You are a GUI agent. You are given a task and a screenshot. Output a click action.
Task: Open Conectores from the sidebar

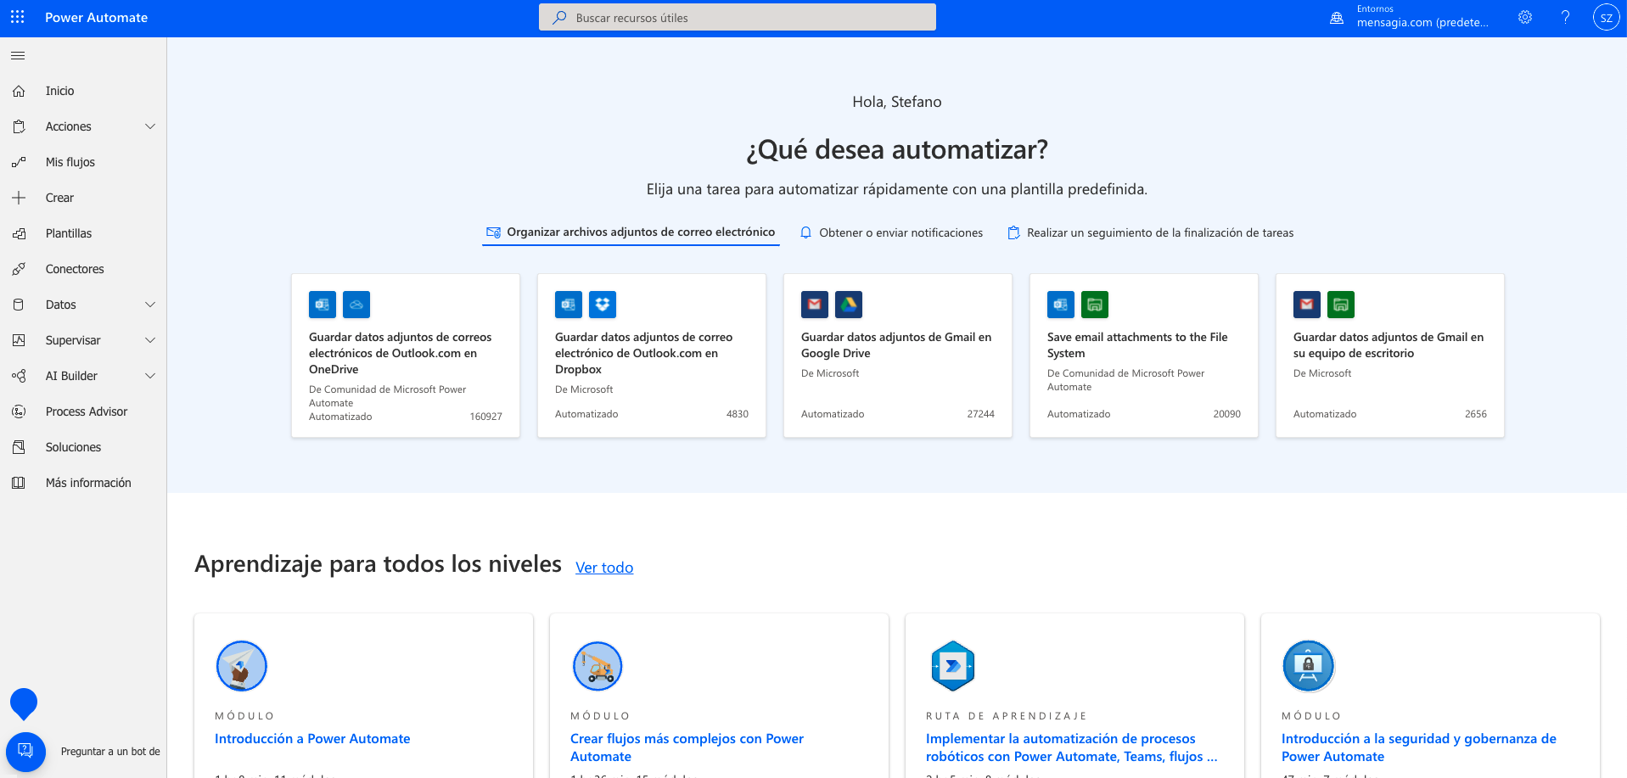click(75, 269)
